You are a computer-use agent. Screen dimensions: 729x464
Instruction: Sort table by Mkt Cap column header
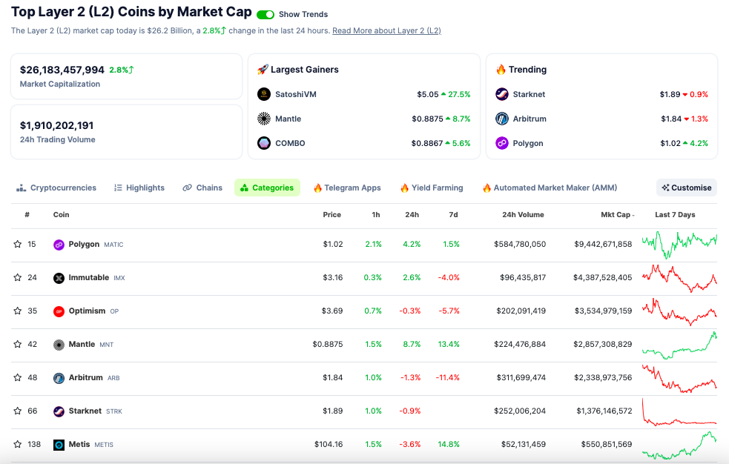(617, 215)
